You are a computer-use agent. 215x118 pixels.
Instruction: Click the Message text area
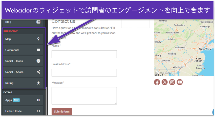[84, 96]
